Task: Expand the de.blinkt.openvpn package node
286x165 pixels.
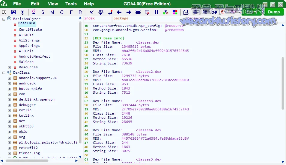Action: coord(10,100)
